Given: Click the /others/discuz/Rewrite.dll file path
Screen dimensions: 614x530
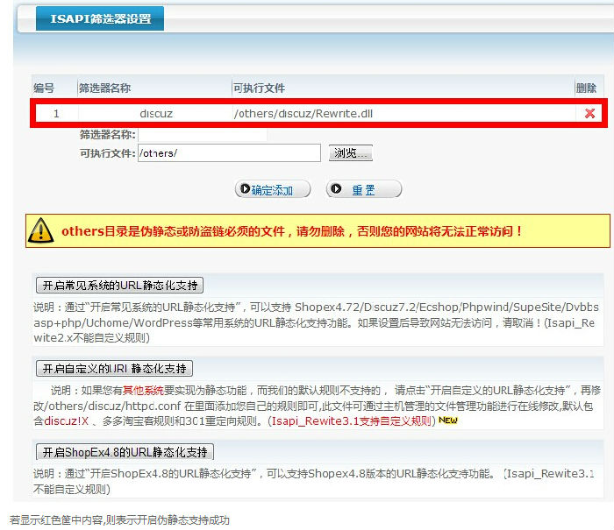Looking at the screenshot, I should 310,113.
